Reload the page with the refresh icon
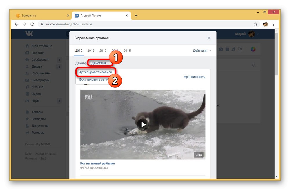This screenshot has height=190, width=290. pos(32,24)
